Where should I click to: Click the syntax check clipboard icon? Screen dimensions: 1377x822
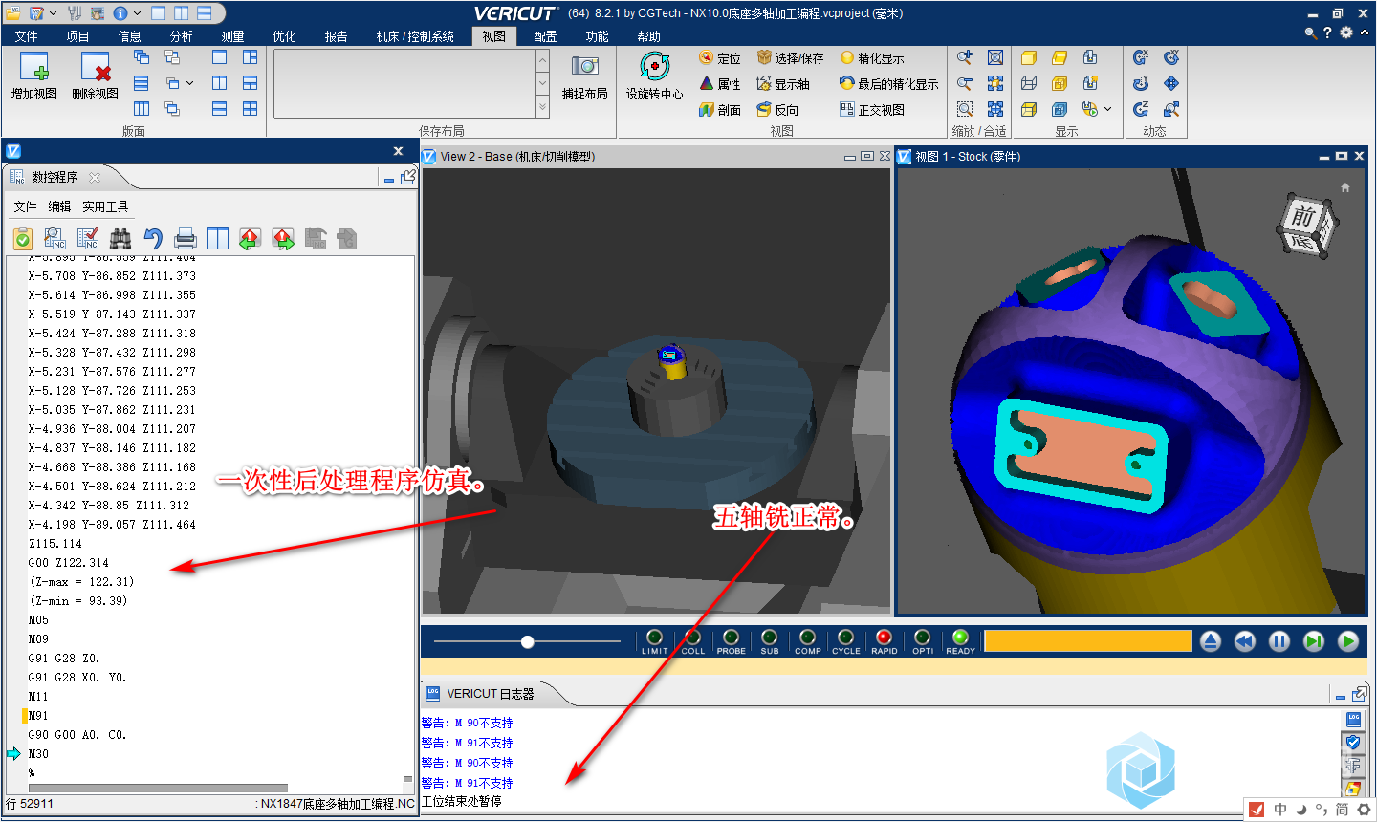[23, 239]
